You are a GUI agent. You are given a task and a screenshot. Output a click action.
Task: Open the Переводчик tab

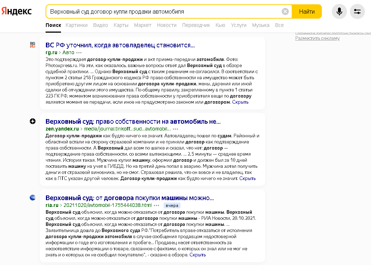point(196,25)
